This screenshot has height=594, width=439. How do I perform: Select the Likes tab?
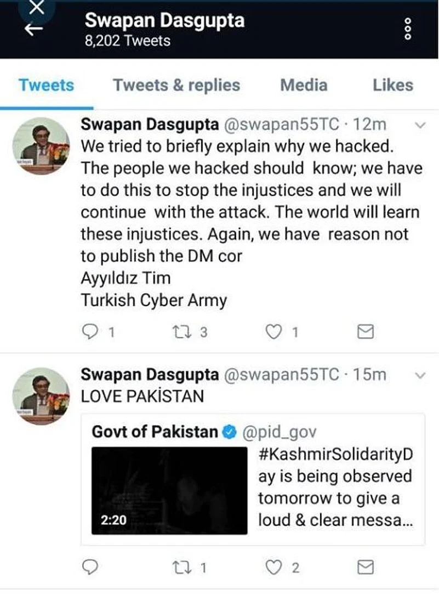392,85
